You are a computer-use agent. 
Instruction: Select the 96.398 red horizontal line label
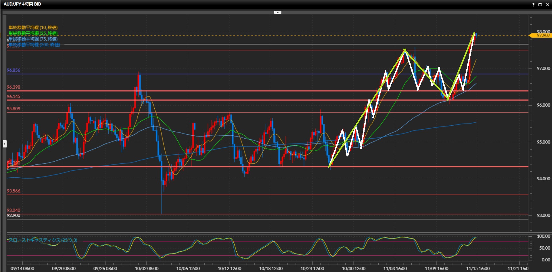coord(14,87)
